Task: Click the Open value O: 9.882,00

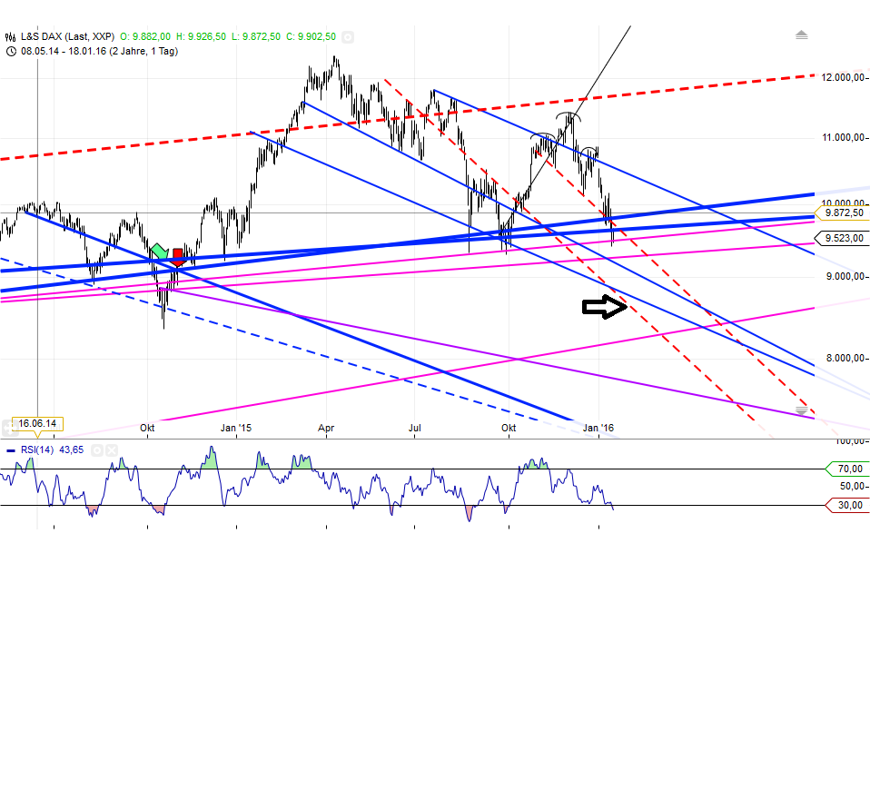Action: point(145,36)
